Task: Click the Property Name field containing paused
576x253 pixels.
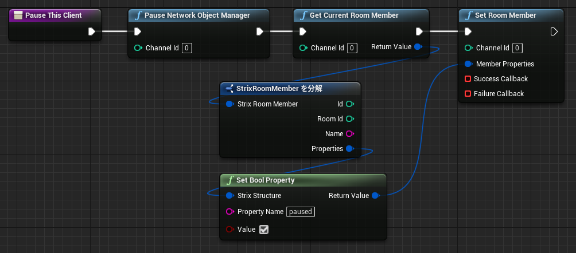Action: point(301,212)
